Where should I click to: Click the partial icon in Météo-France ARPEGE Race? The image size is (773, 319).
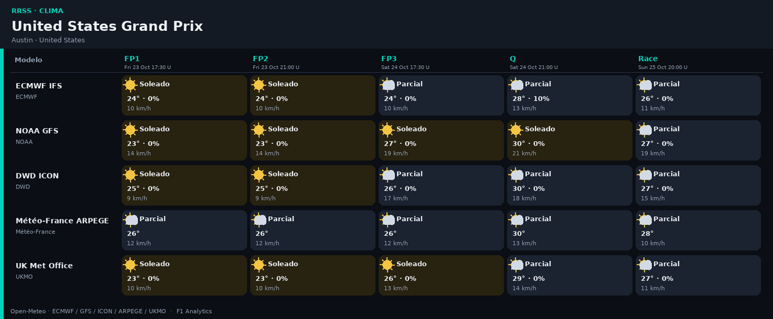(644, 220)
